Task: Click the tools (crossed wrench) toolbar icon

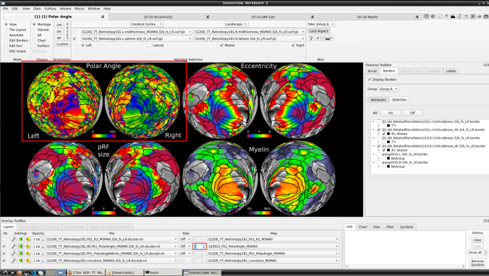Action: click(473, 17)
